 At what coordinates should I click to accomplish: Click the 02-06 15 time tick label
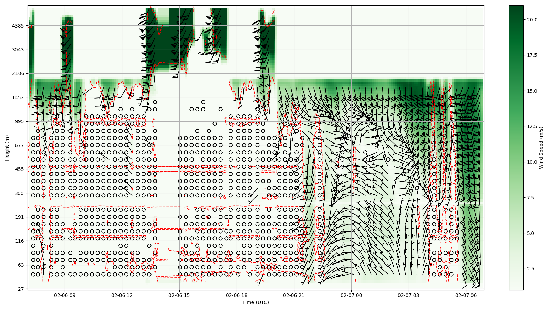pos(179,296)
